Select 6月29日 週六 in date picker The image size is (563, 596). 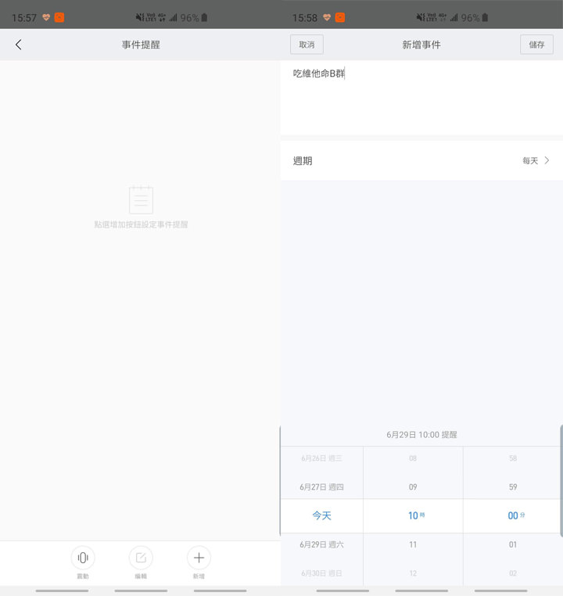[321, 544]
